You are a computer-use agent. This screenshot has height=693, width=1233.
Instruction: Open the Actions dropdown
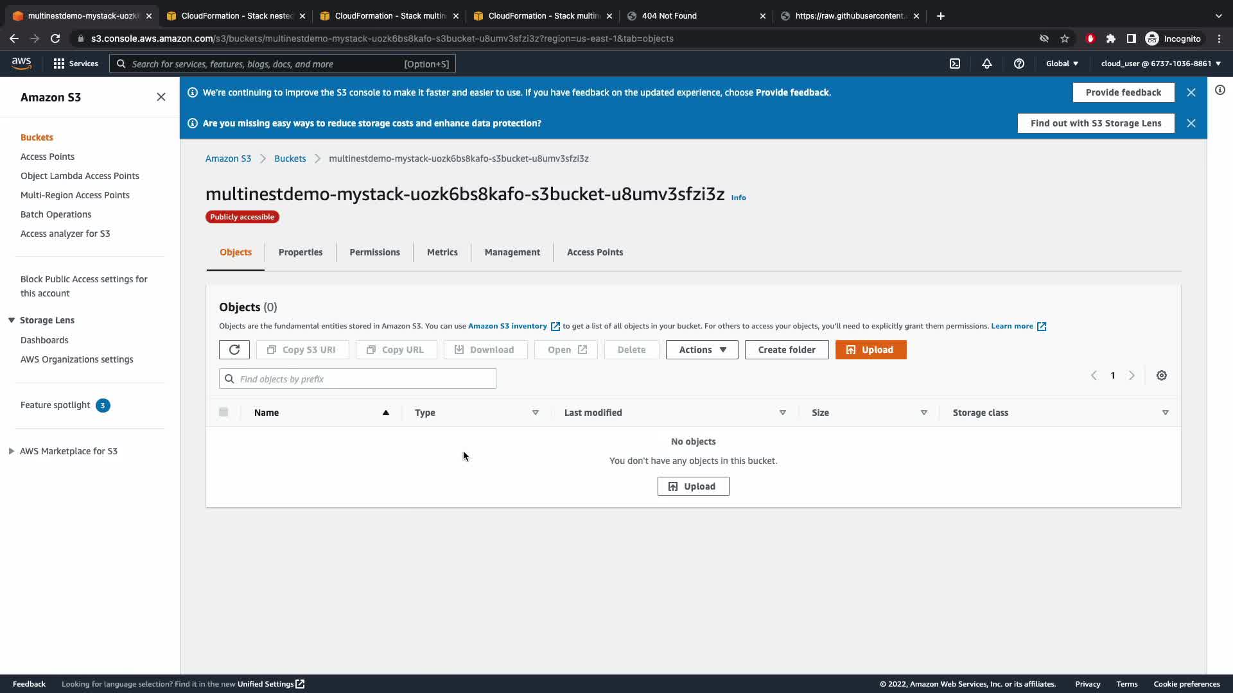click(x=702, y=350)
